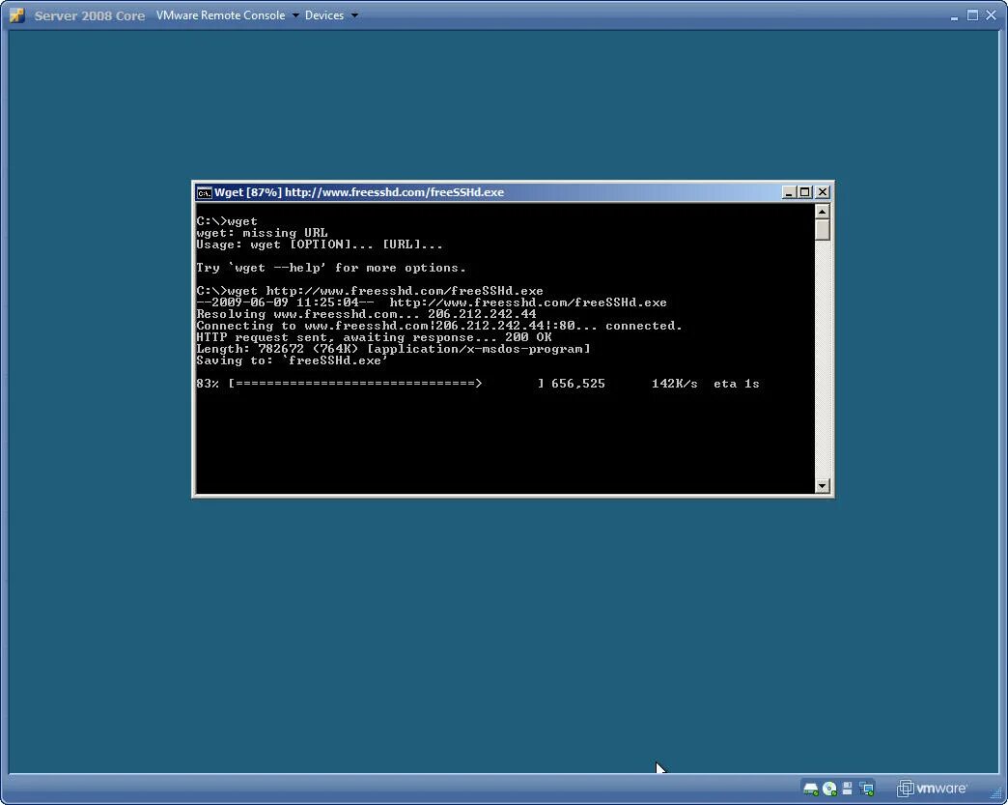This screenshot has height=805, width=1008.
Task: Click the Wget console scrollbar thumb
Action: point(823,230)
